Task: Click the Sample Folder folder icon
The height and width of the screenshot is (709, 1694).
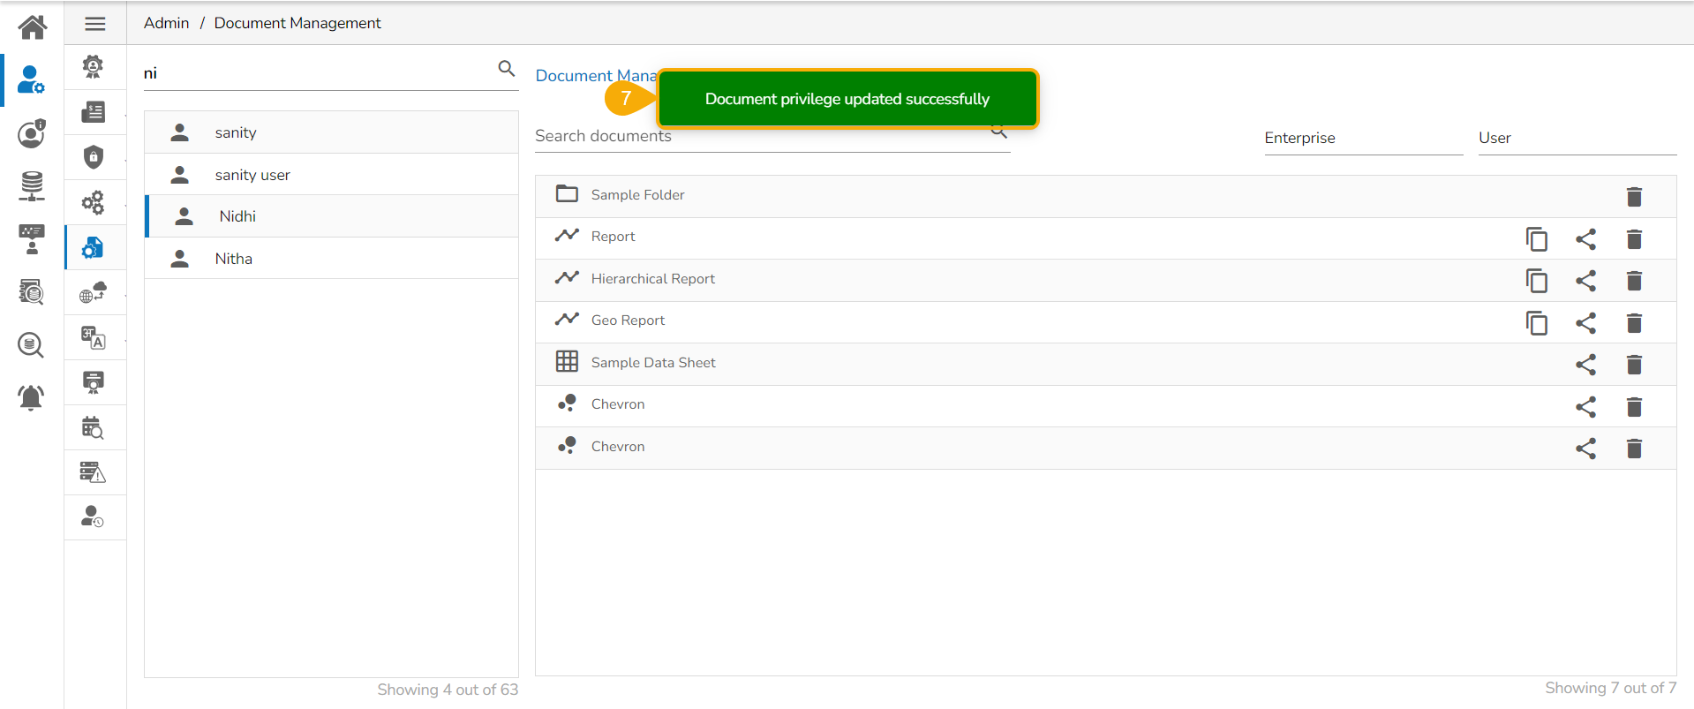Action: pyautogui.click(x=567, y=193)
